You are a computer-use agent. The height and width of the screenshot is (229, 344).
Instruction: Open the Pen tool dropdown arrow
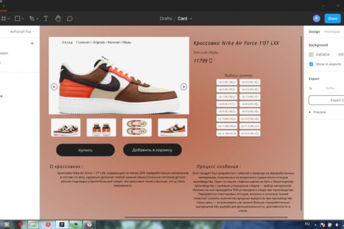[x=37, y=19]
